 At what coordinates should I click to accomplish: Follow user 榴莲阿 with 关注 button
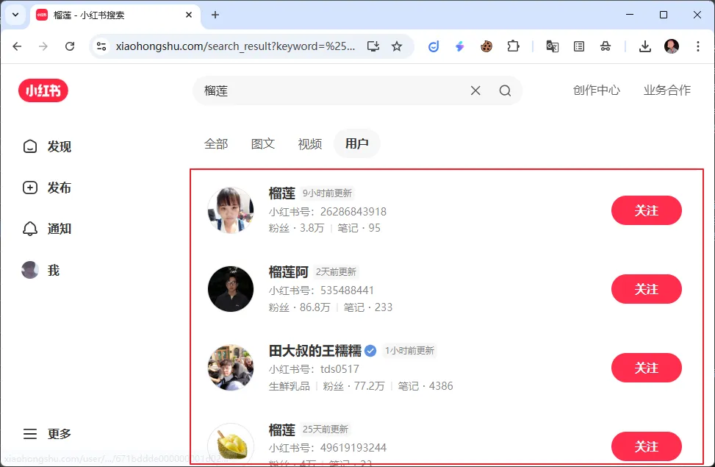[646, 289]
